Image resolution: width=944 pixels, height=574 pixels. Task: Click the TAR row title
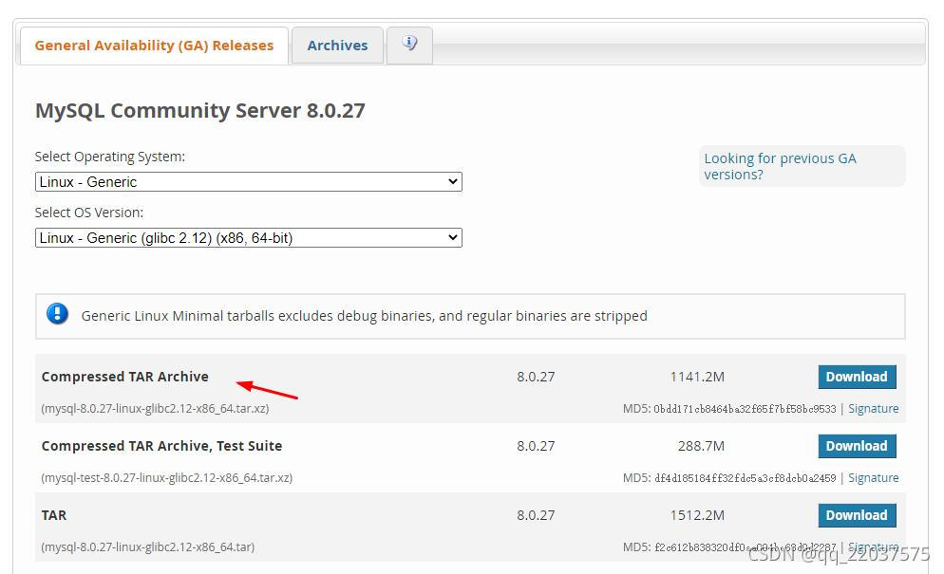(54, 515)
